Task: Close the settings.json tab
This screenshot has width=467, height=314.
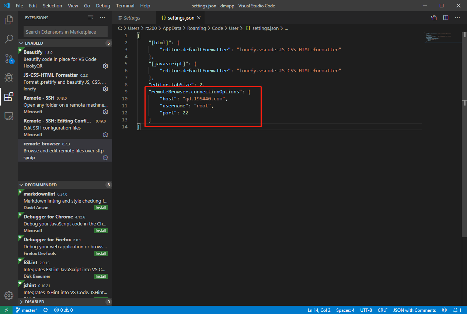Action: 199,18
